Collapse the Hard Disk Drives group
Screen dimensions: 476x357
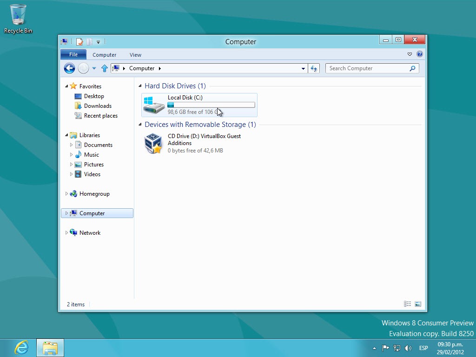(140, 86)
